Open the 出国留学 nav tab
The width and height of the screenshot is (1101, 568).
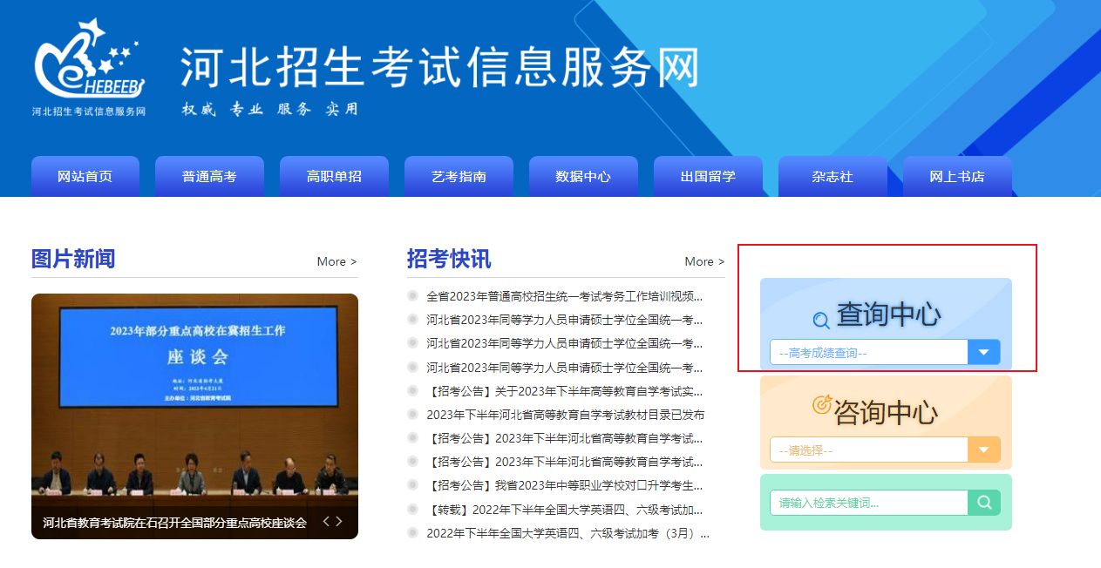point(708,176)
